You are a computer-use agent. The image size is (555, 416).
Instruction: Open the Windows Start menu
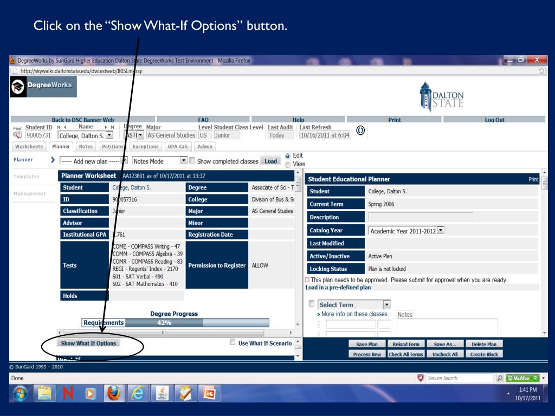pos(21,393)
